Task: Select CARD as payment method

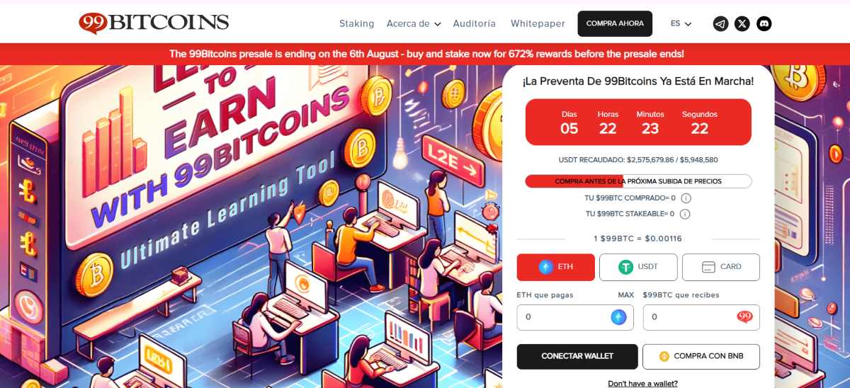Action: pos(721,267)
